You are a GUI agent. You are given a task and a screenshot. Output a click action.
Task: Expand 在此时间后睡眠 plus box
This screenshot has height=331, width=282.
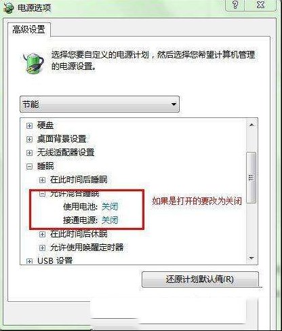point(42,180)
